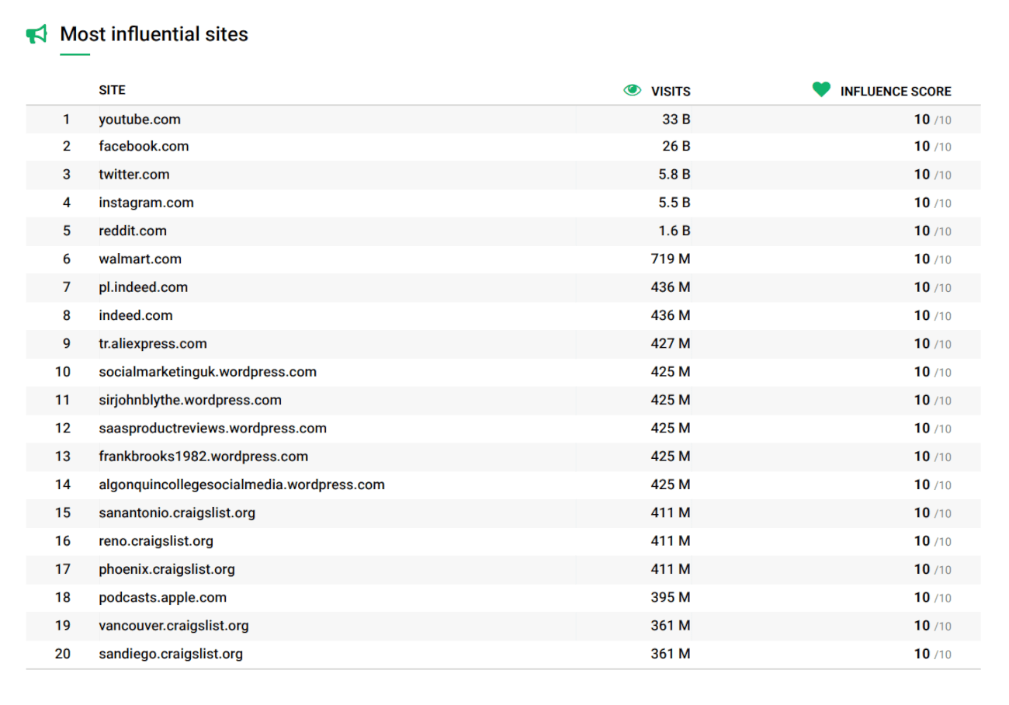Sort by the INFLUENCE SCORE column header
Screen dimensions: 1009x705
point(895,92)
